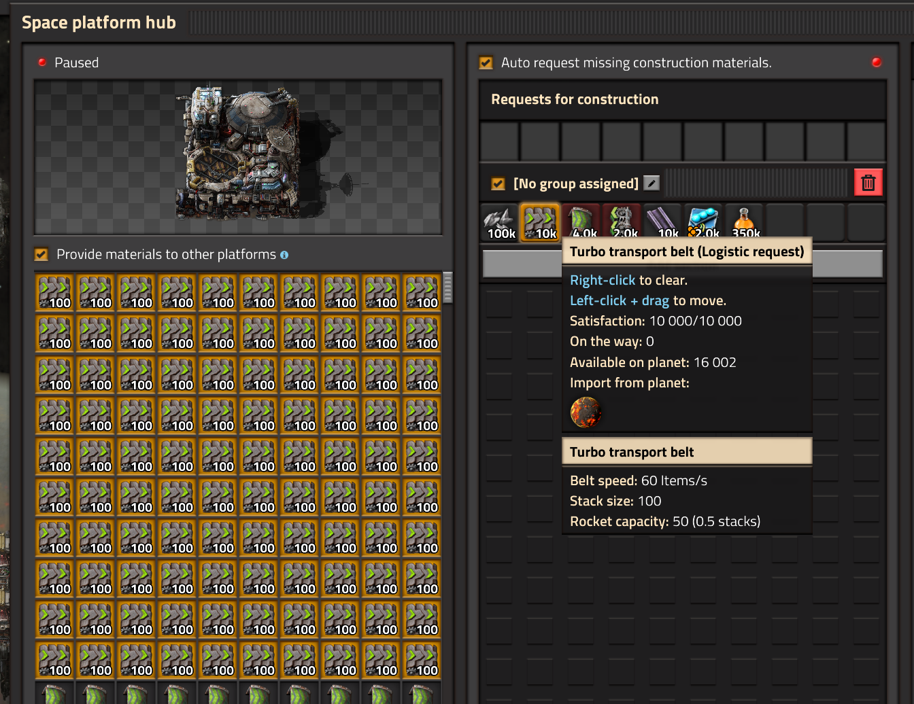Select the 10k turbo transport belt request
Screen dimensions: 914x704
click(x=541, y=223)
